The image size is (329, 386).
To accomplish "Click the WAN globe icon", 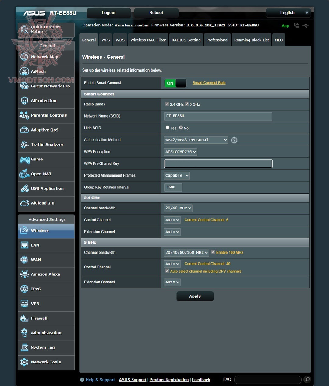I will coord(24,260).
